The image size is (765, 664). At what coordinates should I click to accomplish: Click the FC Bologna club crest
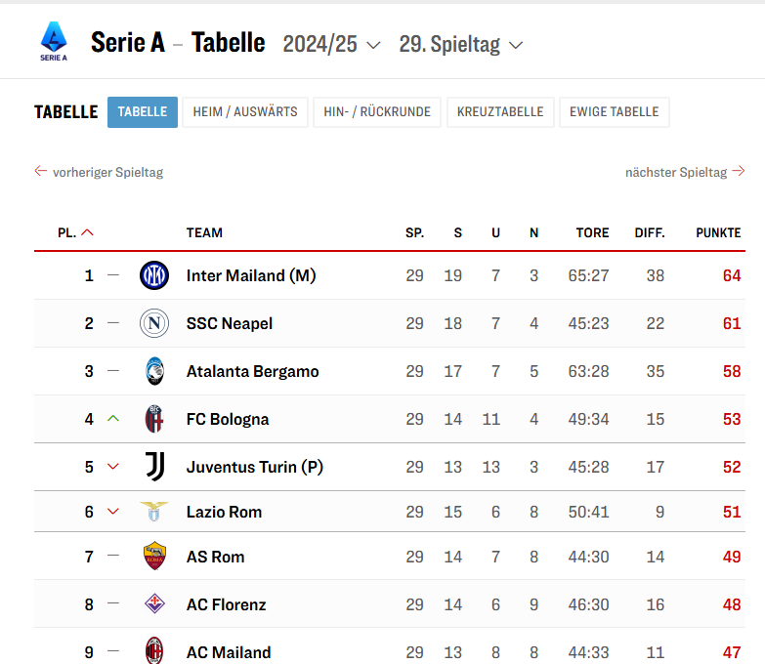[154, 419]
